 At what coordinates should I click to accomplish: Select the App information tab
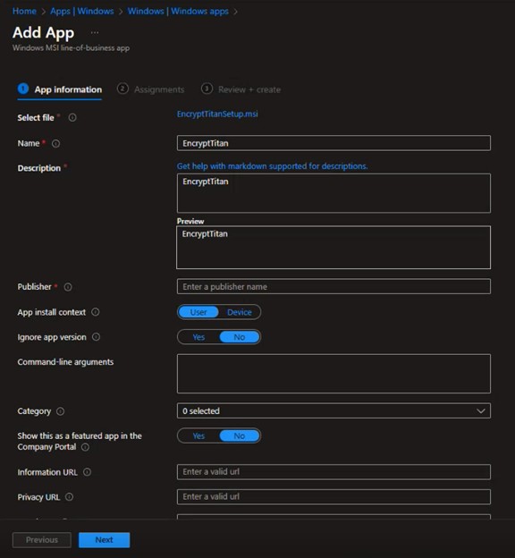pos(60,89)
